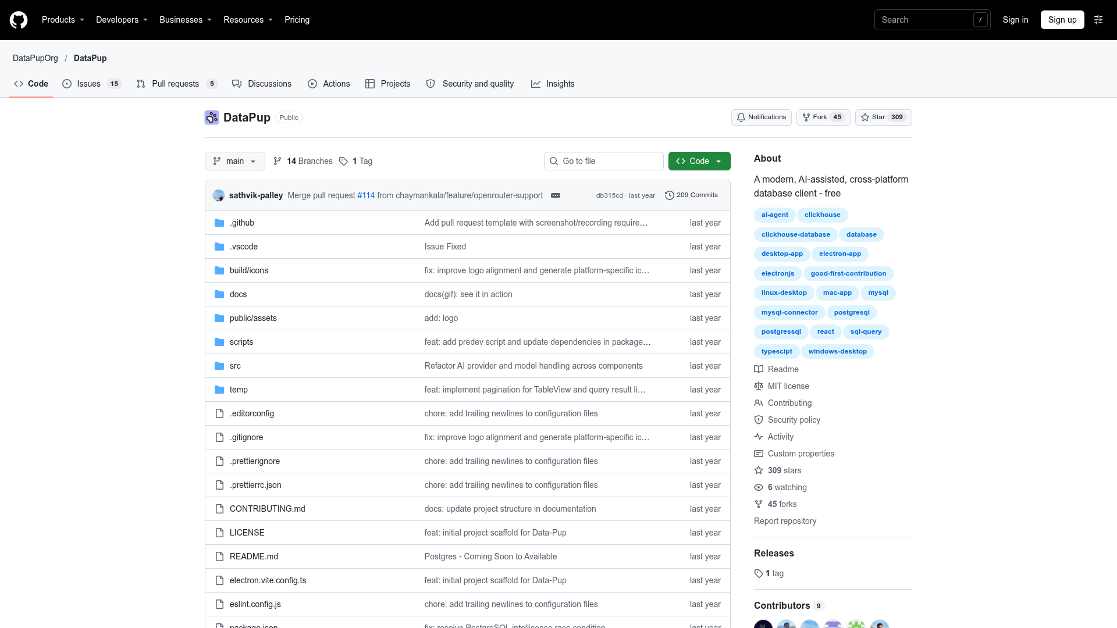
Task: Open the Pricing link in header
Action: 297,20
